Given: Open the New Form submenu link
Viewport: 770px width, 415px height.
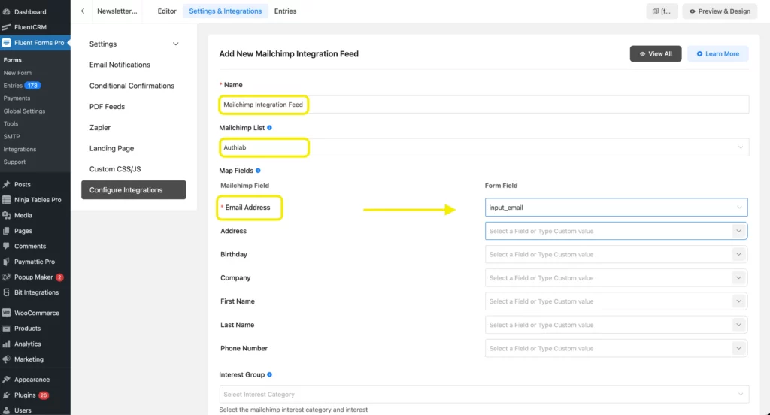Looking at the screenshot, I should (x=17, y=73).
